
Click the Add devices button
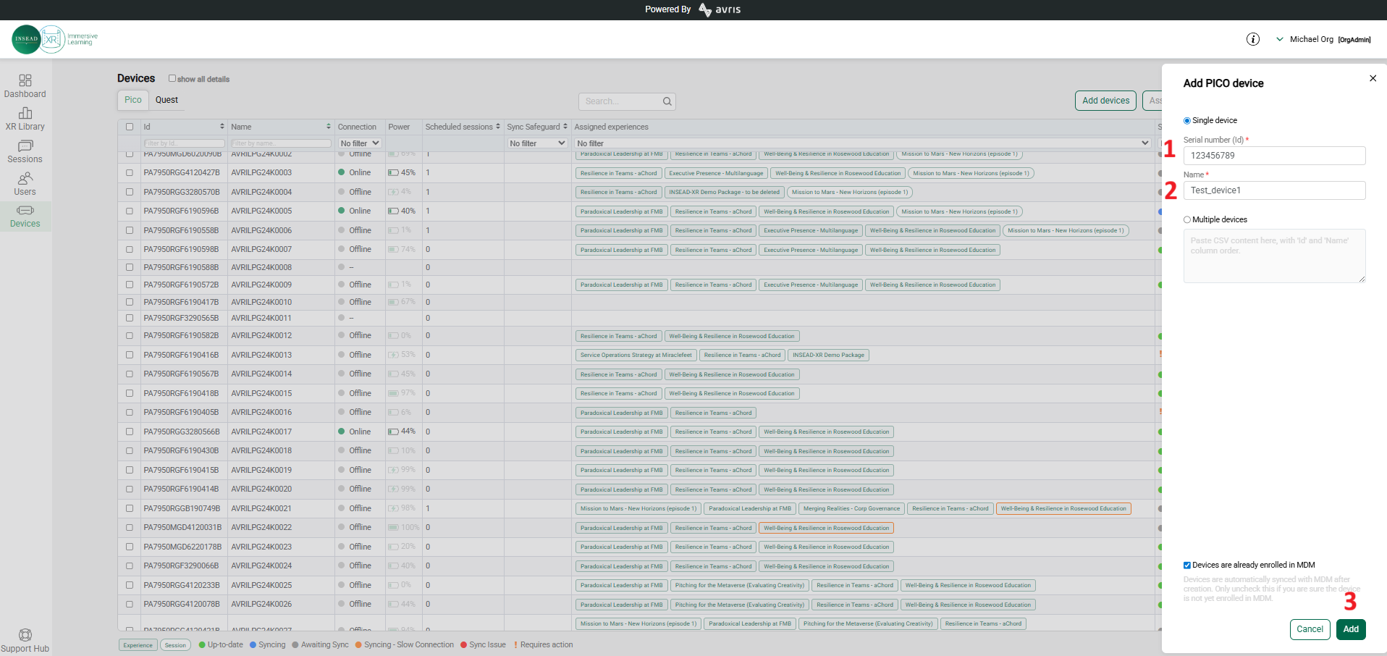1105,101
